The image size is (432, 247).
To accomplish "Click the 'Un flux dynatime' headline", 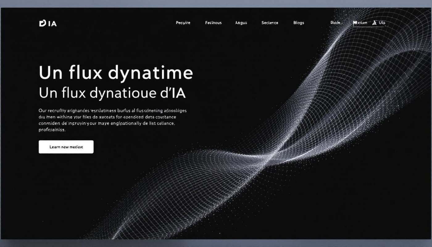I will click(116, 73).
